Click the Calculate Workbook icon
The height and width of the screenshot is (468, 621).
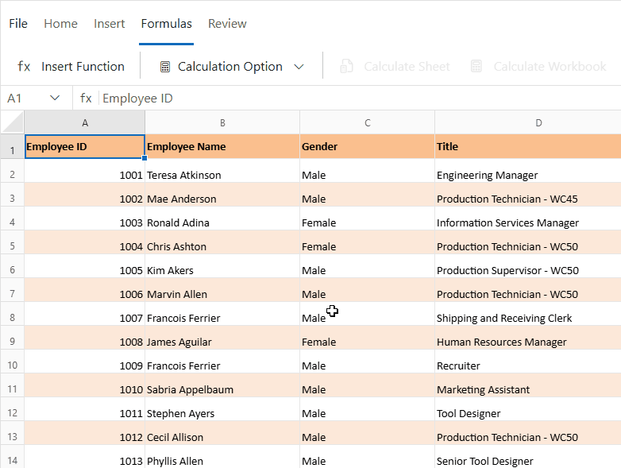(476, 67)
